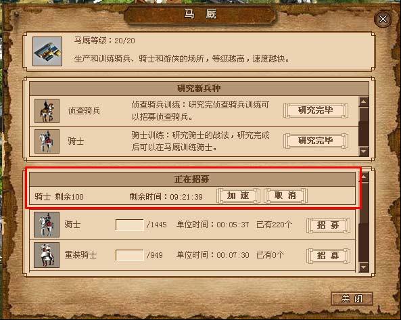
Task: Click recruit list scrollbar up arrow
Action: pyautogui.click(x=364, y=177)
